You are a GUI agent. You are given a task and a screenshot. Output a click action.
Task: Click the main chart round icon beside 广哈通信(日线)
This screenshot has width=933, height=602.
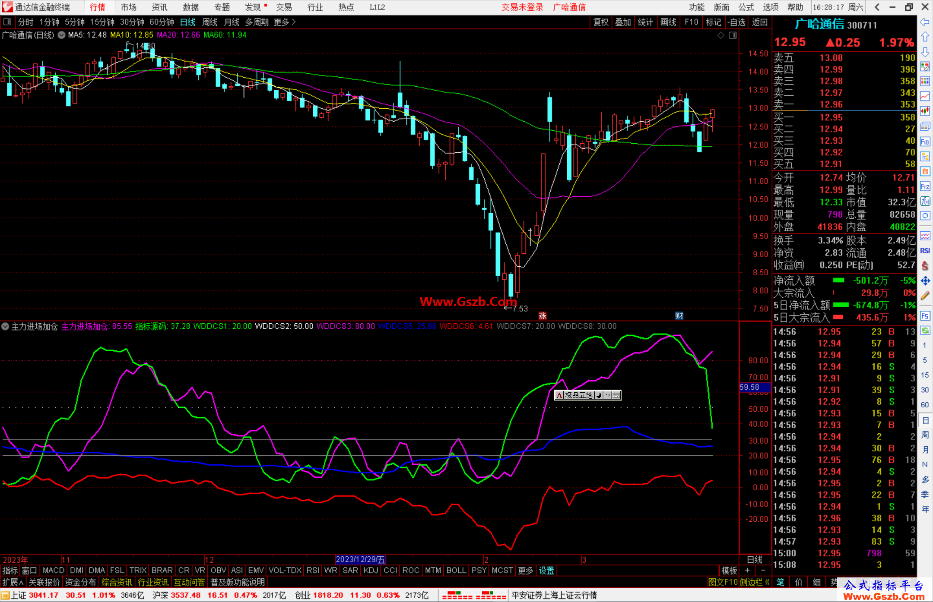pyautogui.click(x=61, y=35)
